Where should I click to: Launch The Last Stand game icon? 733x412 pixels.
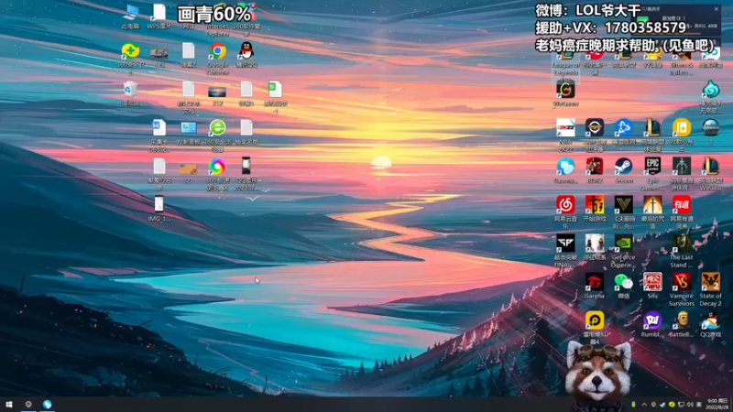[682, 243]
